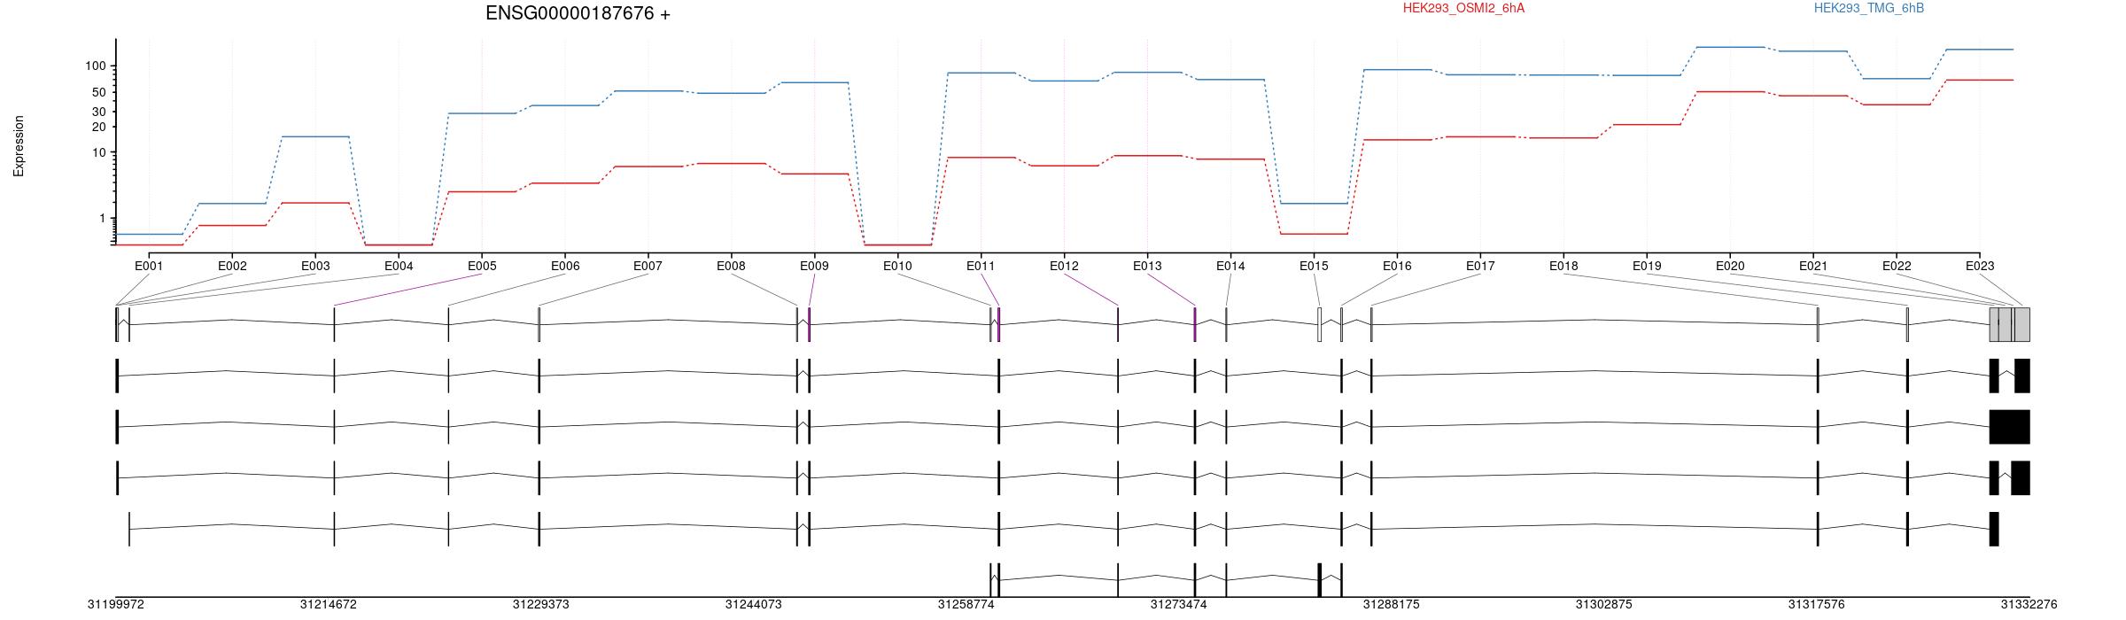Click the blue TMG segment above E003
The height and width of the screenshot is (620, 2126).
pyautogui.click(x=315, y=136)
